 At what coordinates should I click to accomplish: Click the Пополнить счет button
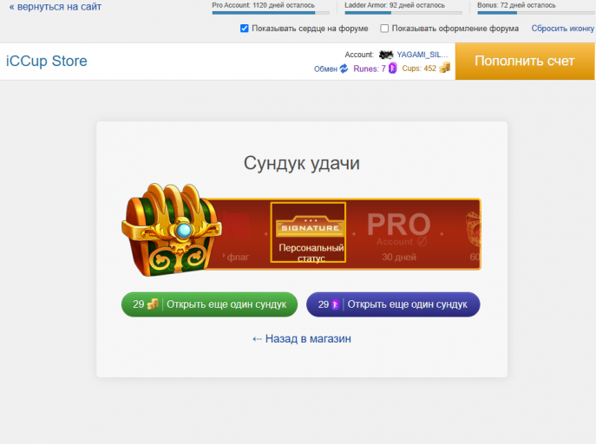pyautogui.click(x=525, y=62)
